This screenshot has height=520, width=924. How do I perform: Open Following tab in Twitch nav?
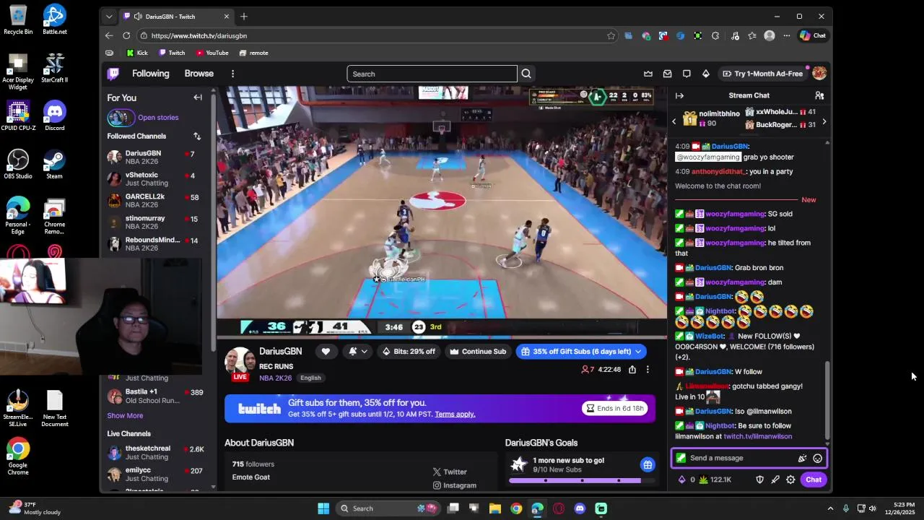[x=150, y=74]
